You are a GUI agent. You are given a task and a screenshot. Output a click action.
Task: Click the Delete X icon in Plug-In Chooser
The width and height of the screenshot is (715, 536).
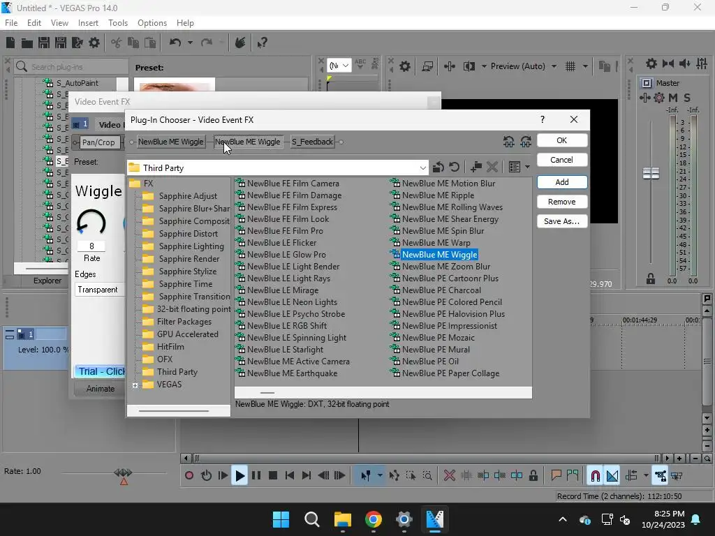click(x=492, y=167)
